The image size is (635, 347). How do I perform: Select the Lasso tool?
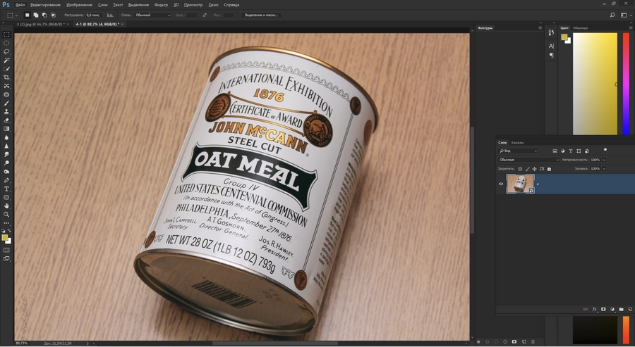click(6, 51)
